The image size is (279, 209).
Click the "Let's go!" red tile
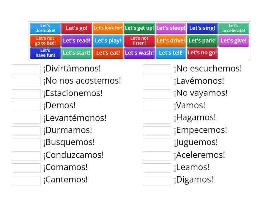tap(77, 29)
